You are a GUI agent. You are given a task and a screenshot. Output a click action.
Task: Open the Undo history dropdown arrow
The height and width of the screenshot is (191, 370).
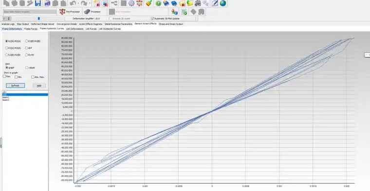[x=78, y=3]
